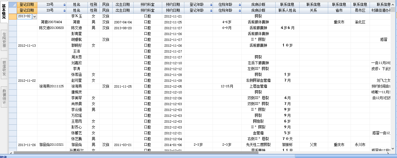The height and width of the screenshot is (158, 397).
Task: Click the 联系人姓名 column header
Action: point(287,11)
